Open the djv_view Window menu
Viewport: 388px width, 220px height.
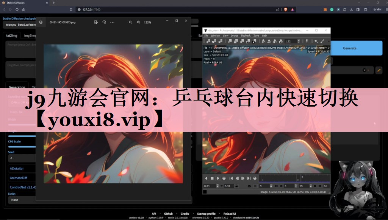pos(215,36)
